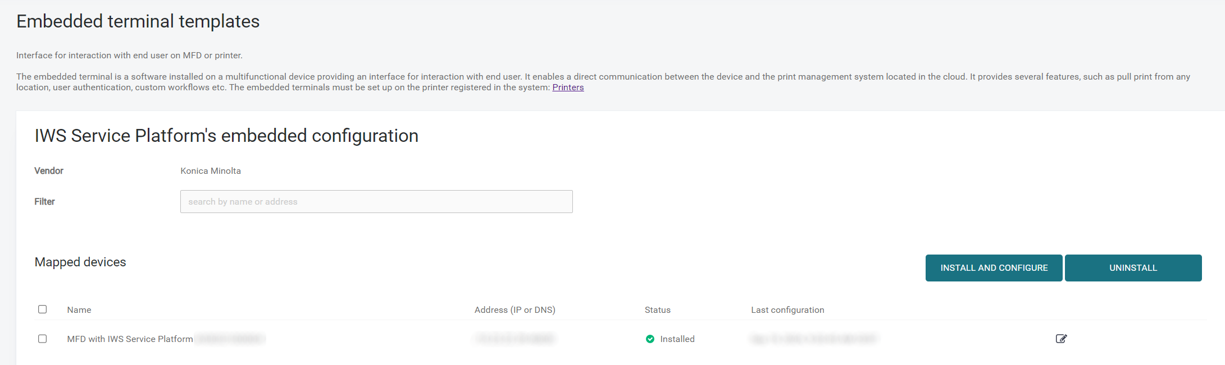The height and width of the screenshot is (365, 1225).
Task: Open the Printers link
Action: (x=568, y=87)
